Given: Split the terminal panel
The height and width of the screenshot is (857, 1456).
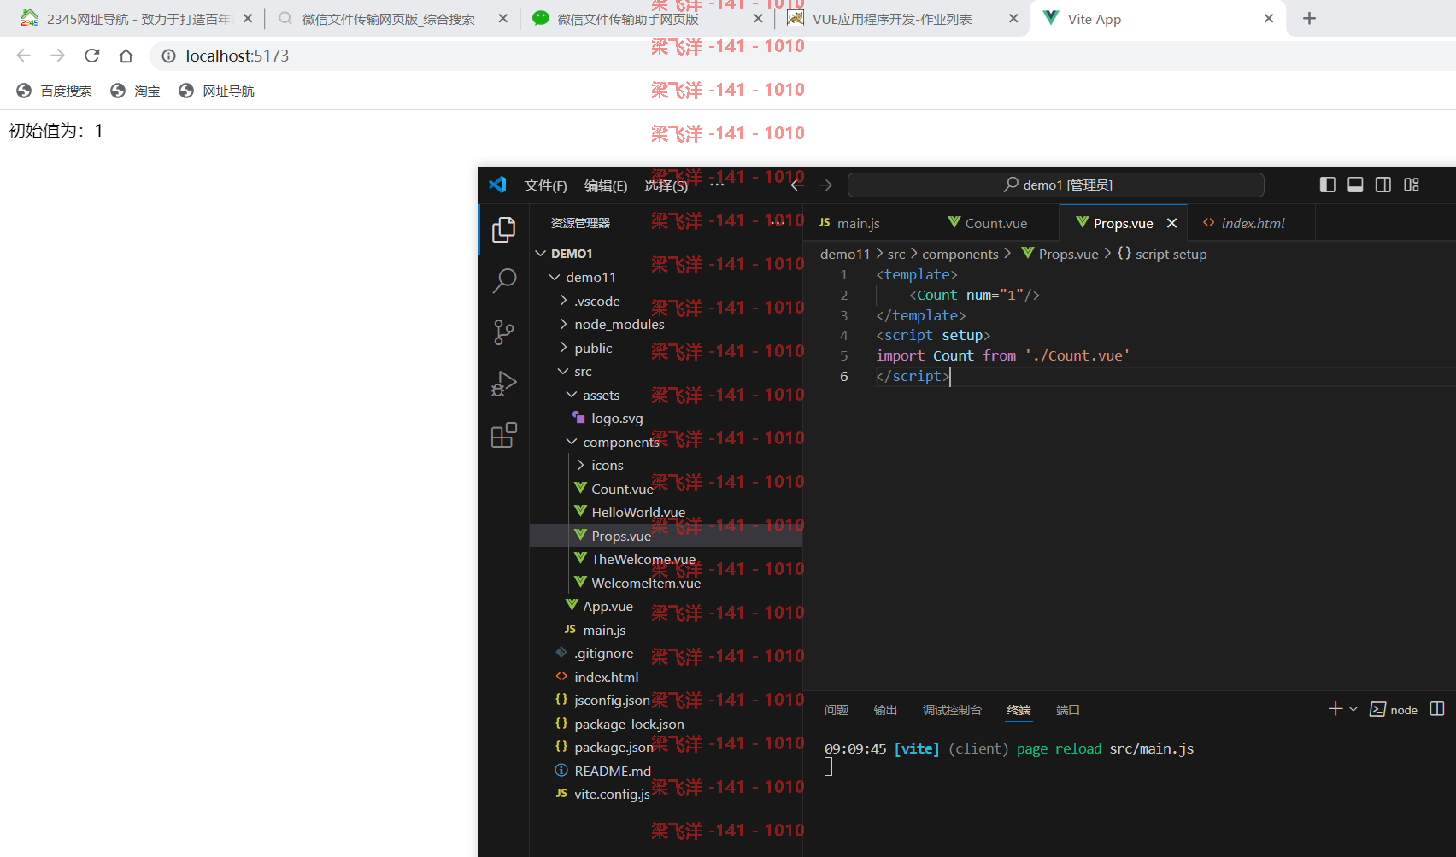Looking at the screenshot, I should (x=1437, y=709).
